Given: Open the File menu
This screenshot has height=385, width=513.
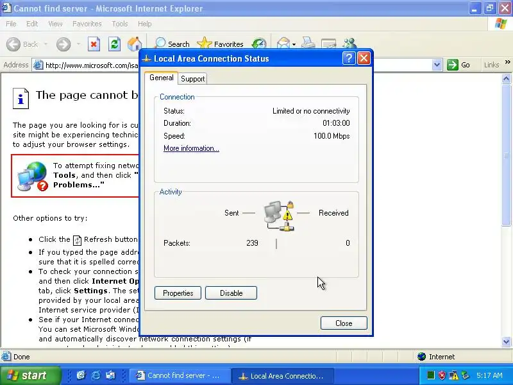Looking at the screenshot, I should [11, 24].
